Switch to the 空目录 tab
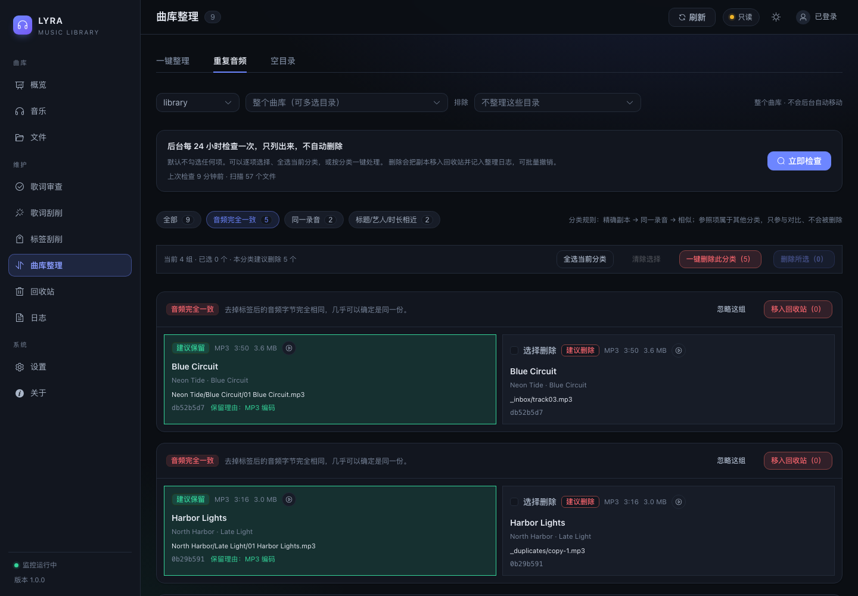 [x=283, y=61]
